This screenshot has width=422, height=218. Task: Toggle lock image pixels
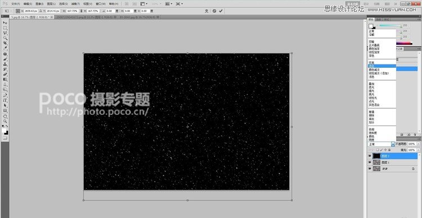tap(381, 150)
